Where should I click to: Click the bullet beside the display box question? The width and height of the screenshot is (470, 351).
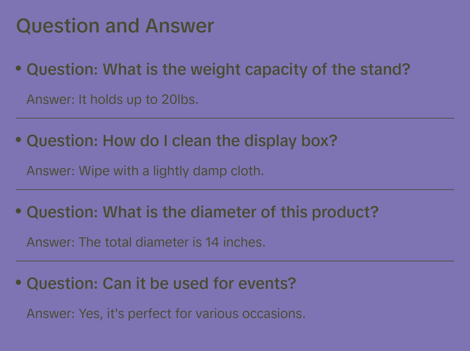click(x=19, y=140)
